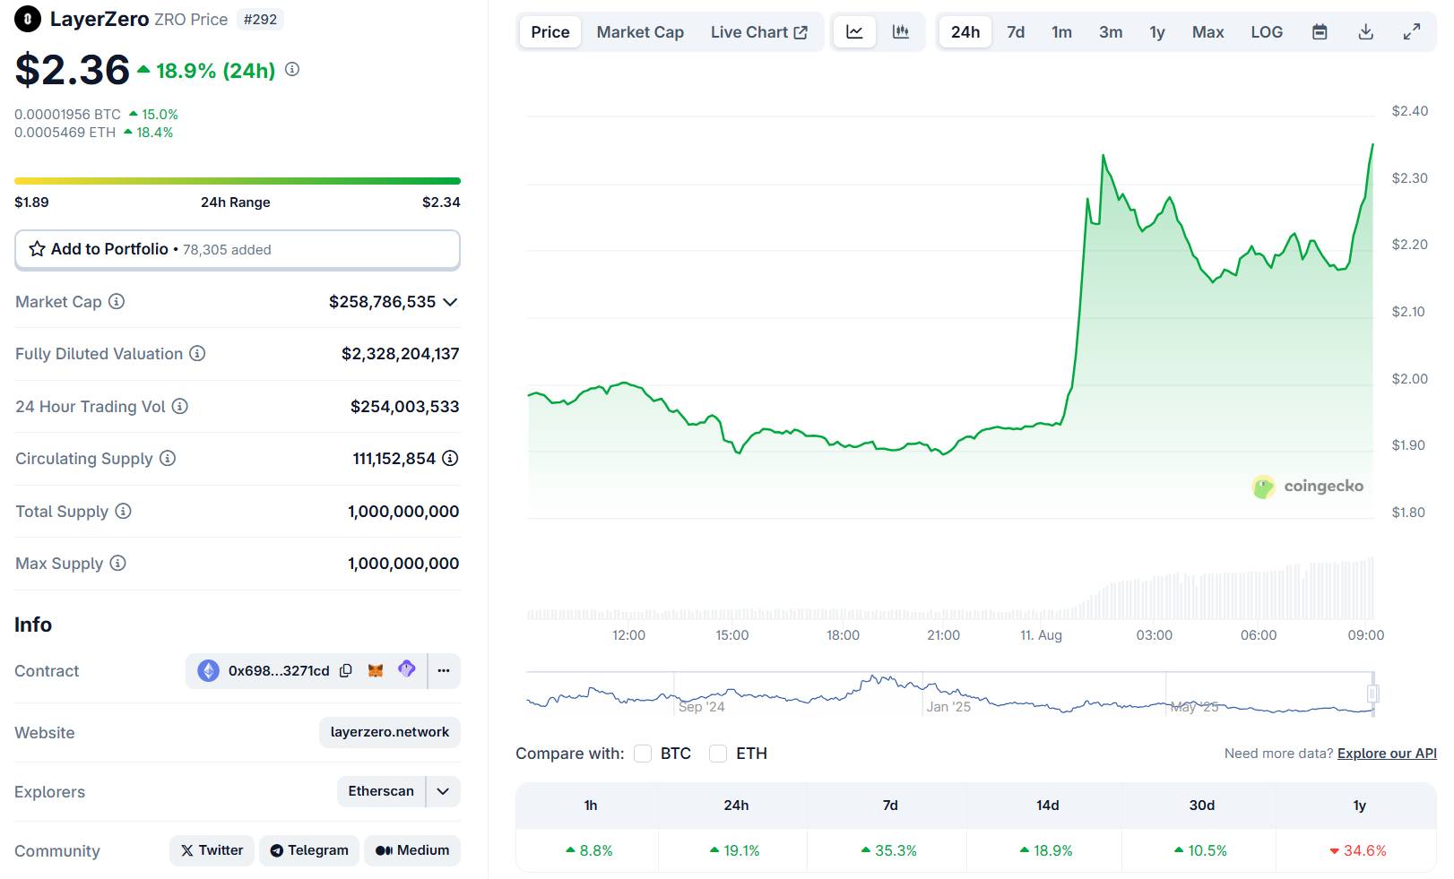Select the 3m time range
Image resolution: width=1454 pixels, height=879 pixels.
[x=1111, y=32]
